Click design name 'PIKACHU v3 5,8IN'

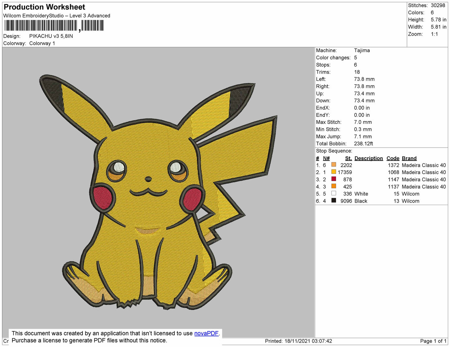51,36
